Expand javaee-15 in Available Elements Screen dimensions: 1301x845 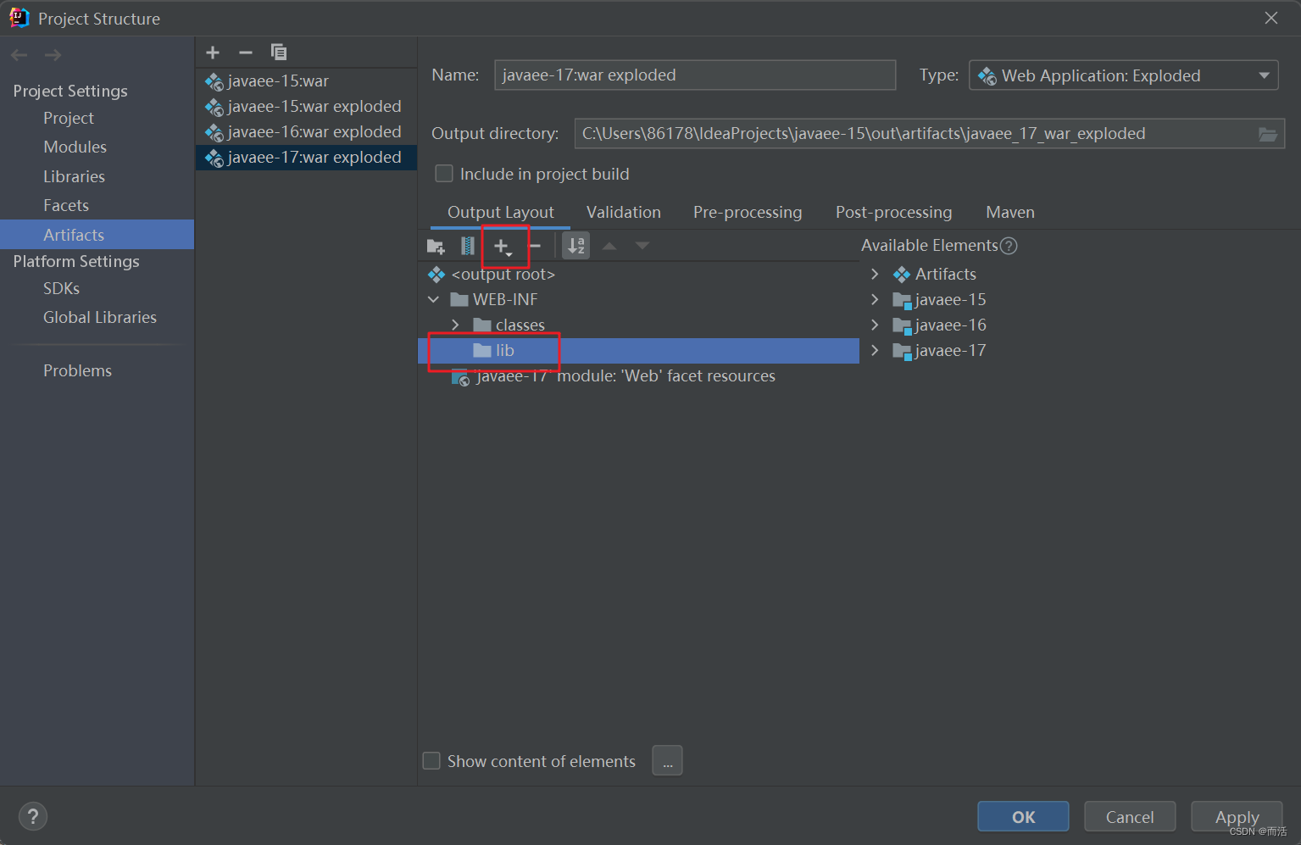875,300
